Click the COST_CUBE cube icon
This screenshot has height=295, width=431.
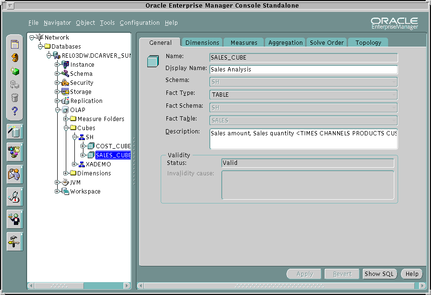click(x=91, y=146)
